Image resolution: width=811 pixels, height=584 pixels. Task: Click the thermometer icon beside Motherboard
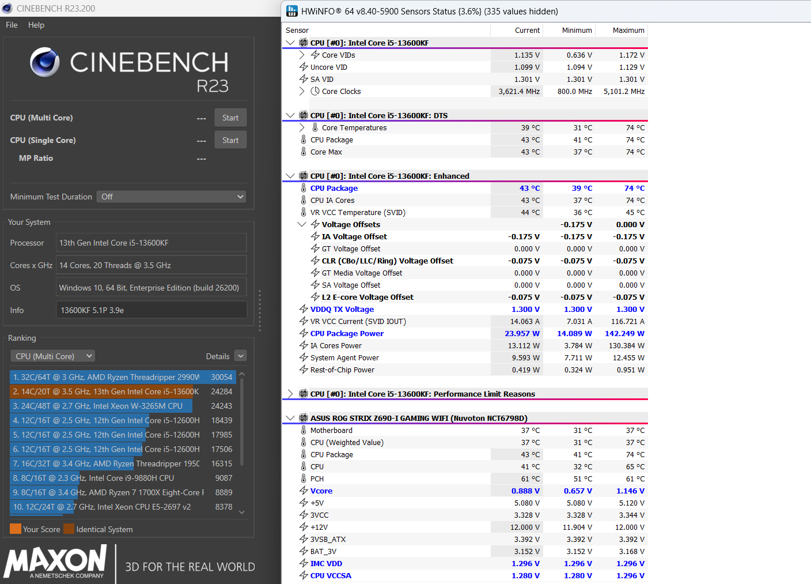(304, 430)
